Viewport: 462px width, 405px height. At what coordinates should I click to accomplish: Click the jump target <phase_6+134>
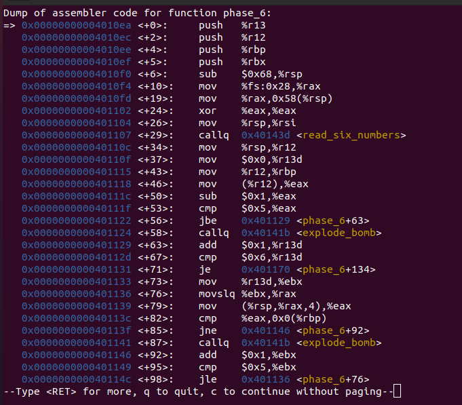(x=336, y=270)
